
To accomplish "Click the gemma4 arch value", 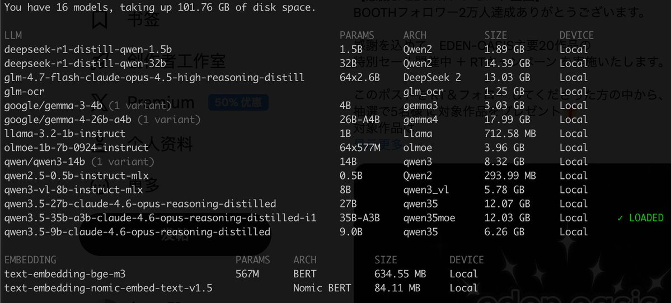I will [x=421, y=119].
